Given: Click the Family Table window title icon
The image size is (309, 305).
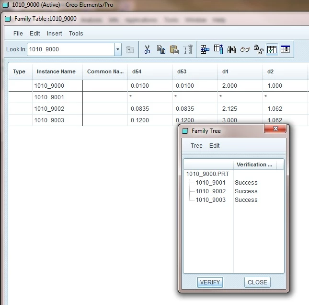Looking at the screenshot, I should (x=8, y=19).
